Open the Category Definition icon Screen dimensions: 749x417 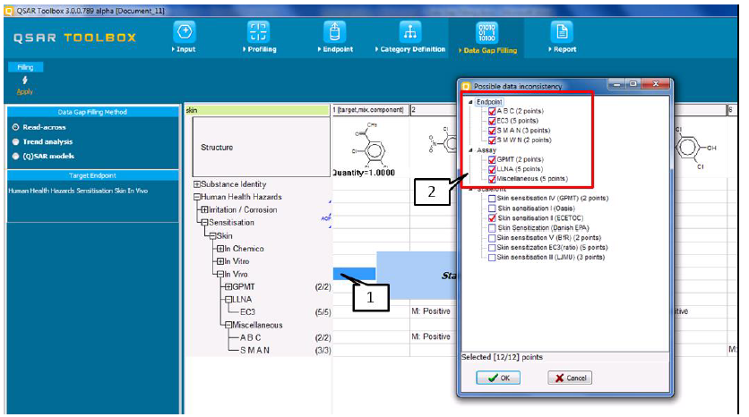[409, 32]
